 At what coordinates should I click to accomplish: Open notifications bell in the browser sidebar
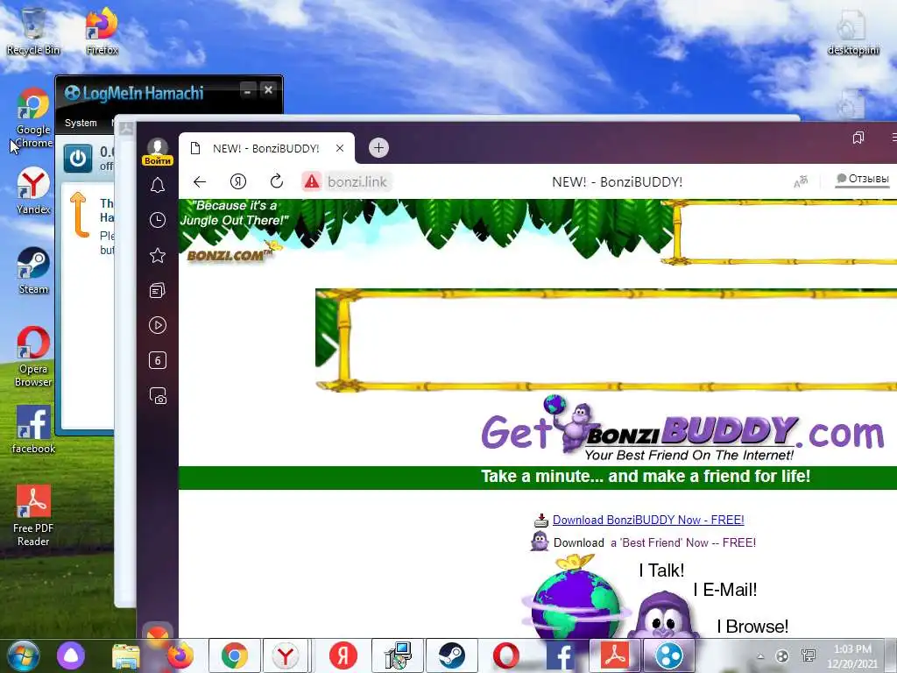point(158,185)
